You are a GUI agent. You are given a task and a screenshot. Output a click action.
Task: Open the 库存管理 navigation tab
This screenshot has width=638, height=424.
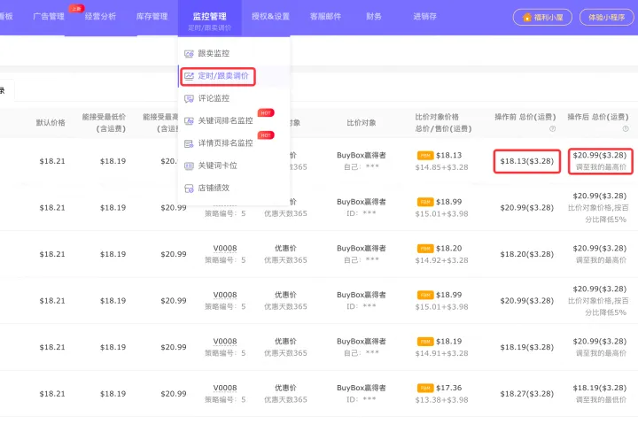(152, 17)
